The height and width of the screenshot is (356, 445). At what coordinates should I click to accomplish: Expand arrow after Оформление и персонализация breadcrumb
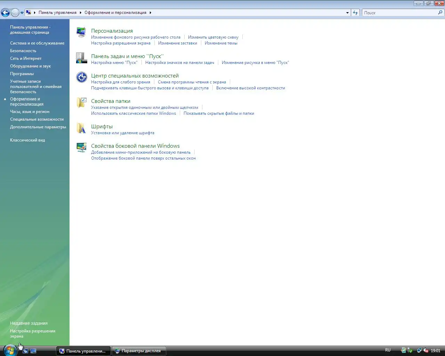coord(150,13)
